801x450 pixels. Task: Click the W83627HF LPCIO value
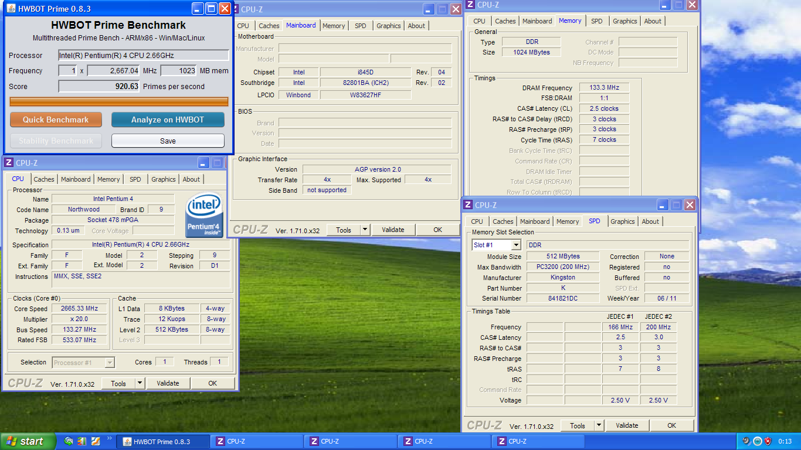(366, 95)
